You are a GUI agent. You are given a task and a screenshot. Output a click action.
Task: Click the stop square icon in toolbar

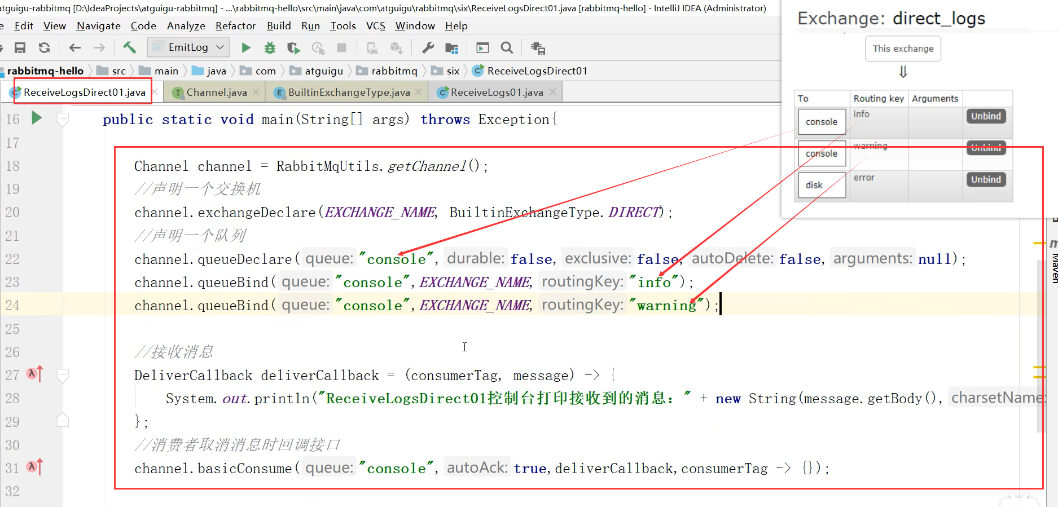point(341,48)
